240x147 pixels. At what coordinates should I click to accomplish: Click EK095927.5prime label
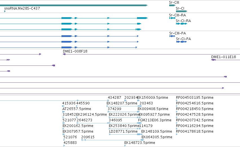tap(155, 115)
